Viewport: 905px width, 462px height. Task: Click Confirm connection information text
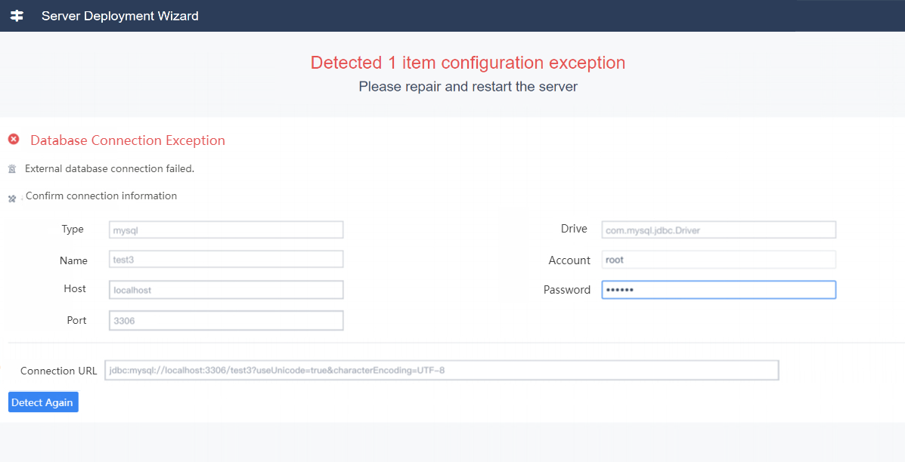tap(101, 196)
